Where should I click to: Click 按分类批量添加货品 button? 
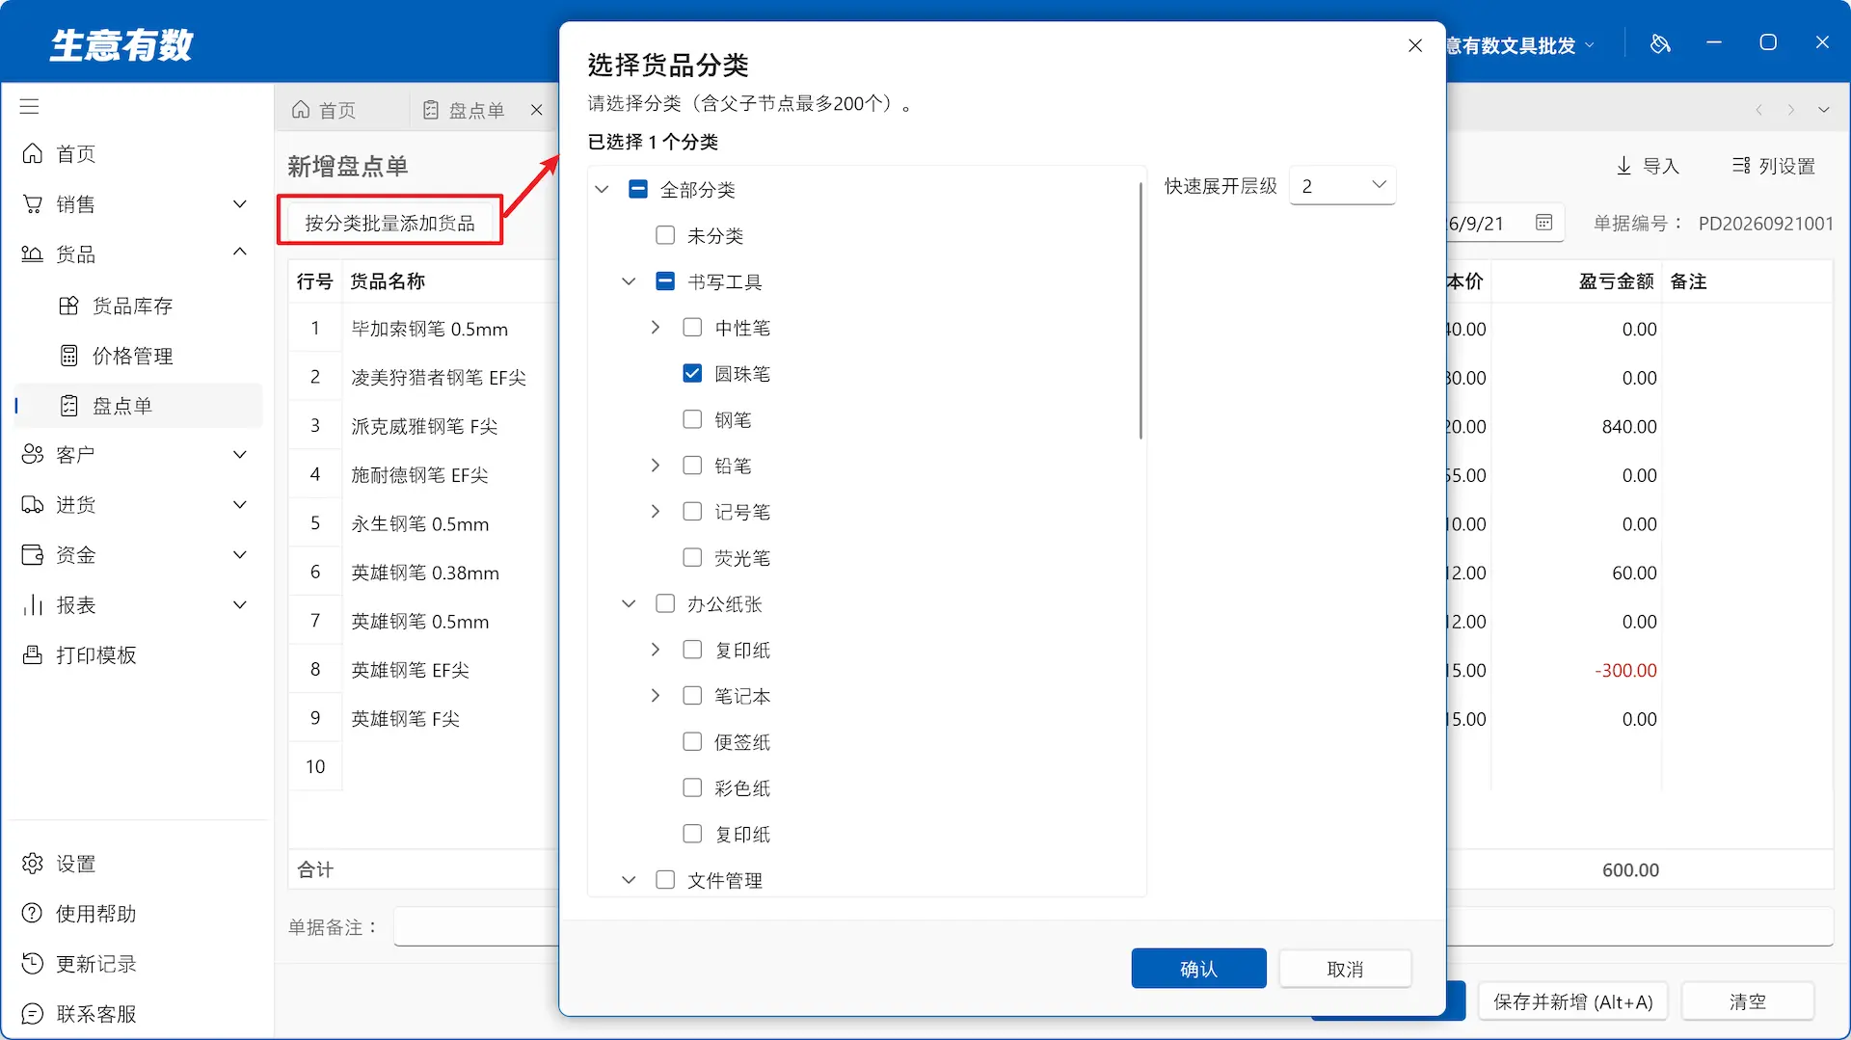(389, 223)
